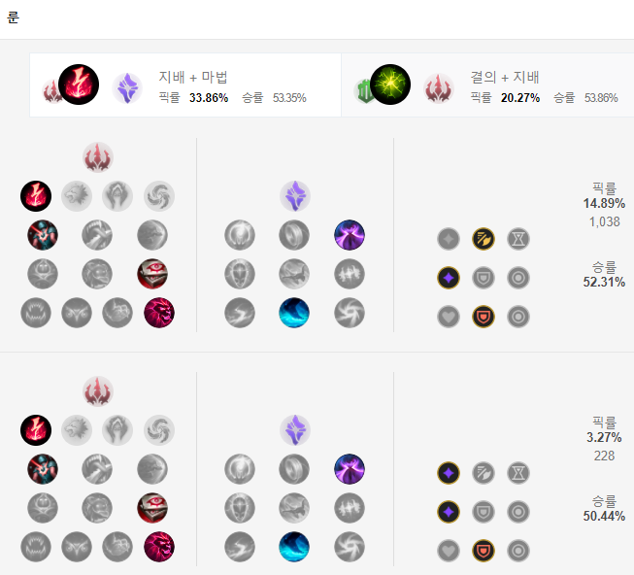Click the greyed Predator keystone in the 14.89% build

pyautogui.click(x=77, y=196)
